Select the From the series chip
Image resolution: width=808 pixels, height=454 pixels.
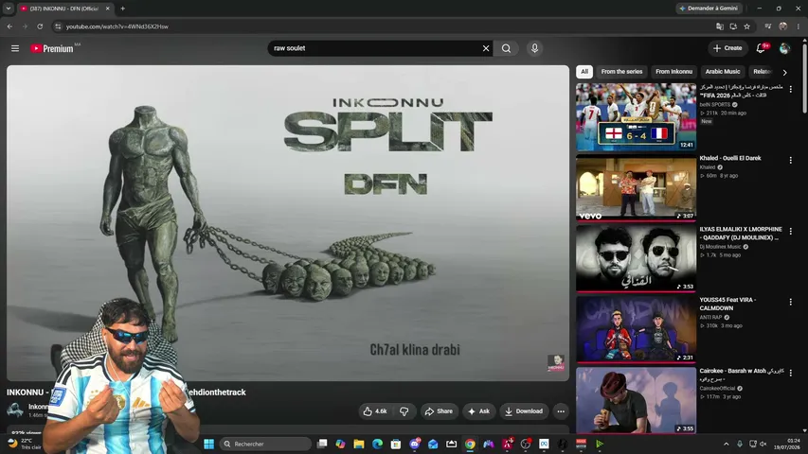[x=621, y=72]
